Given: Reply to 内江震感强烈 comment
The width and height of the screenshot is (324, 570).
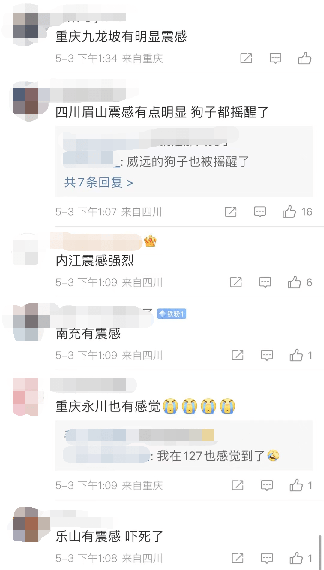Looking at the screenshot, I should pos(265,282).
